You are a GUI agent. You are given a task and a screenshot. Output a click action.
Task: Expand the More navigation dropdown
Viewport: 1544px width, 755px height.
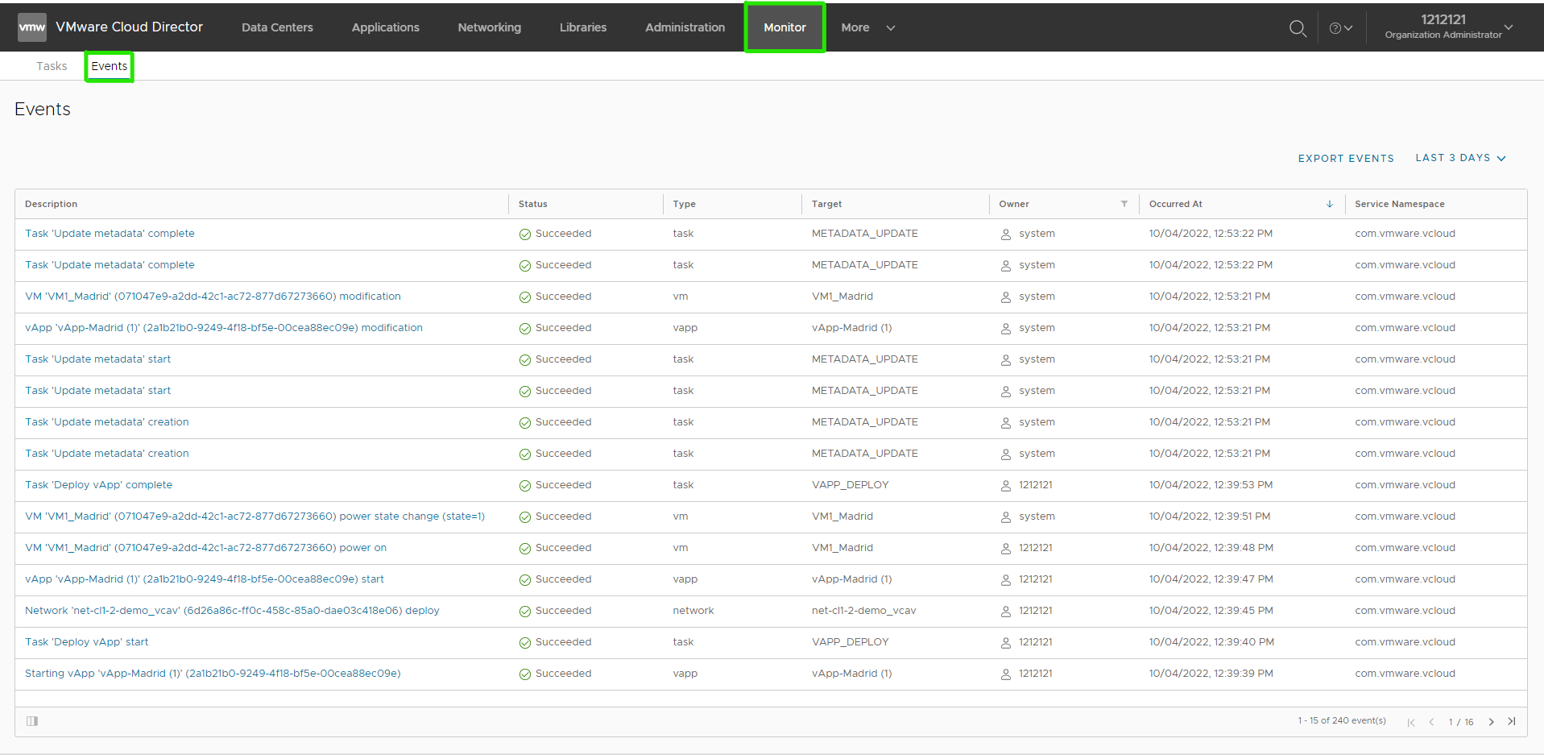(868, 27)
